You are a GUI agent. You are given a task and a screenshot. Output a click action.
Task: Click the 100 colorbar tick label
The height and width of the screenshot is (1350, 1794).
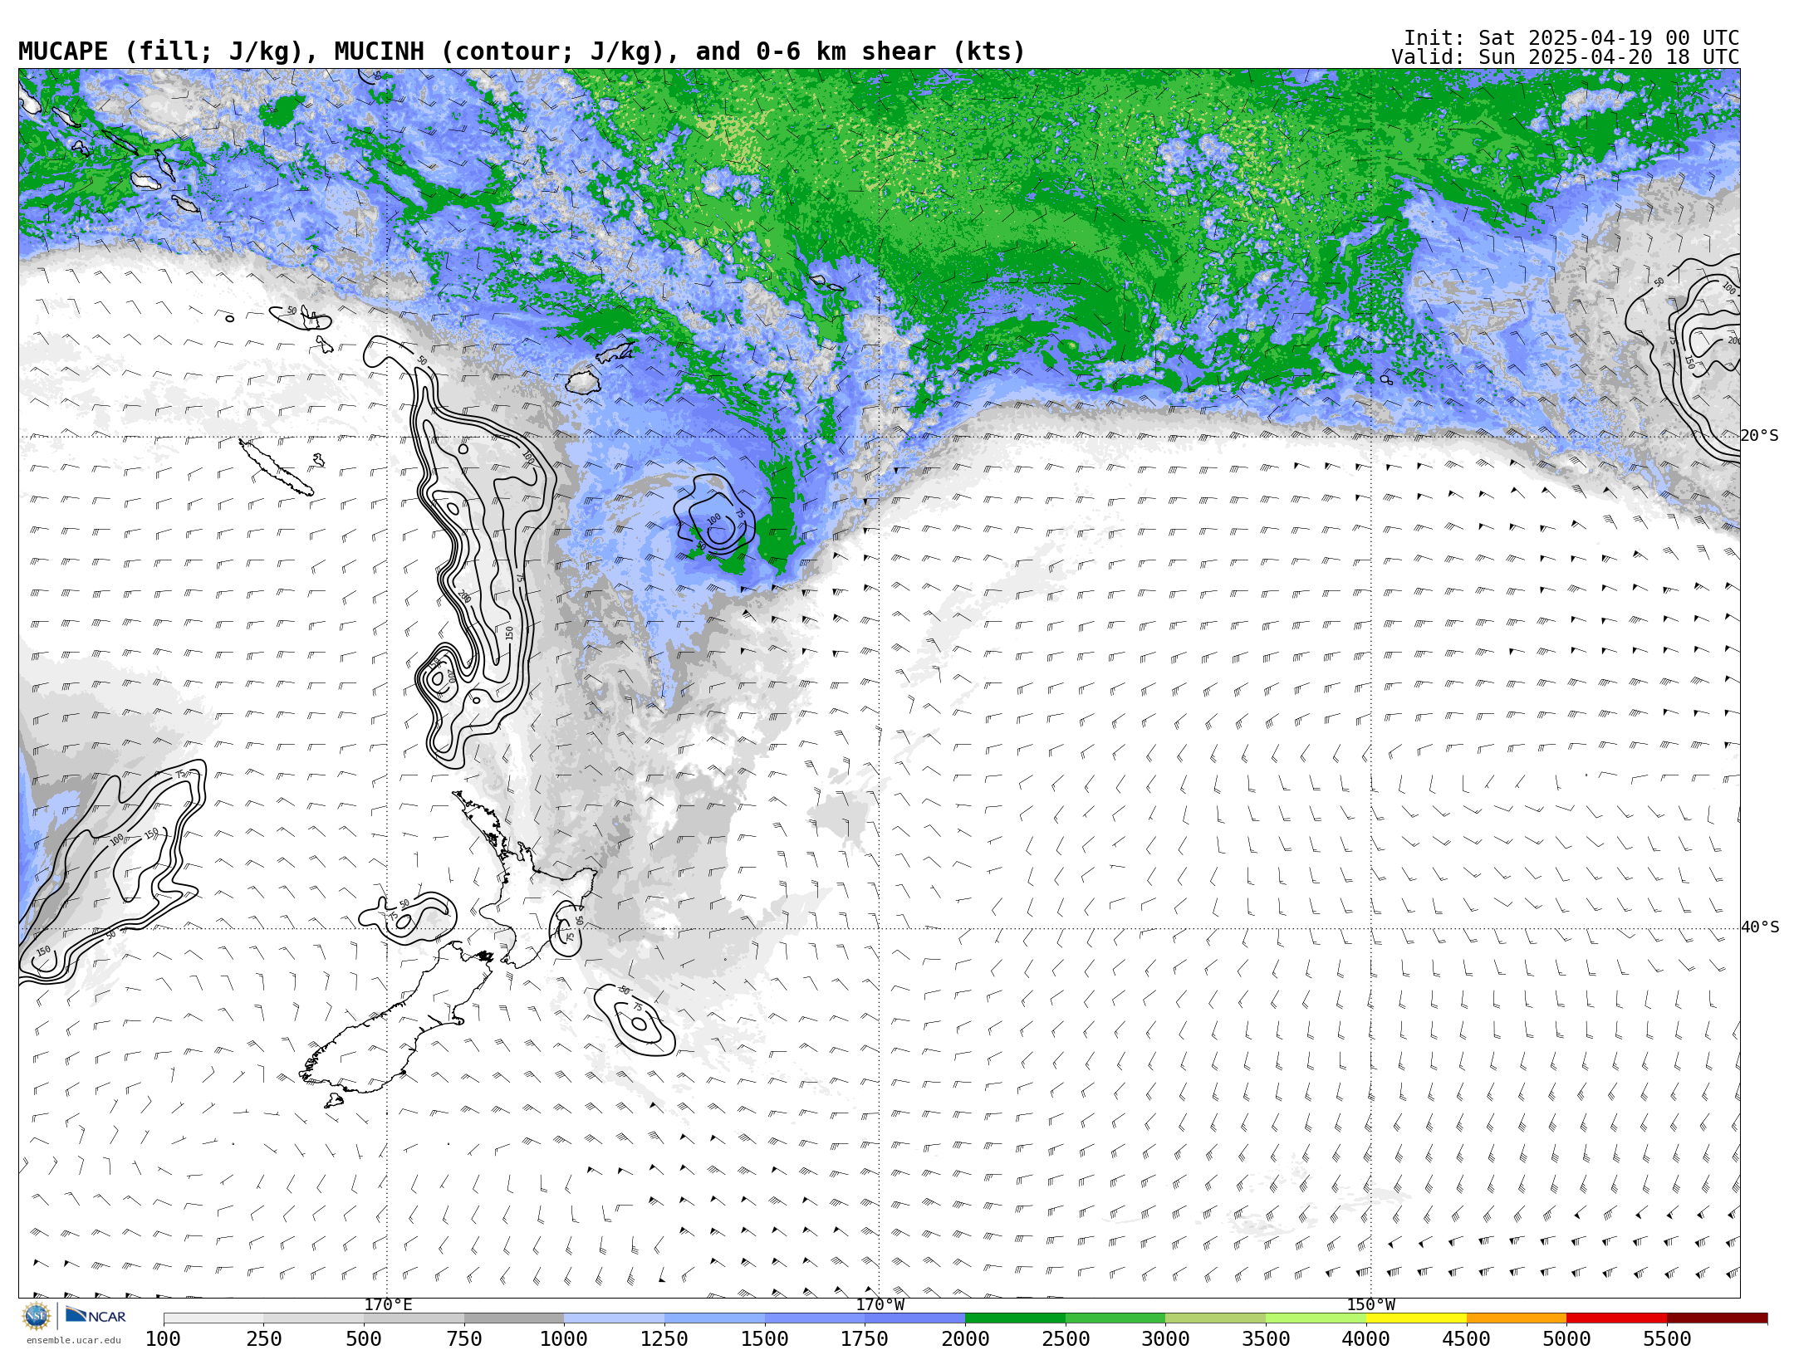point(164,1339)
